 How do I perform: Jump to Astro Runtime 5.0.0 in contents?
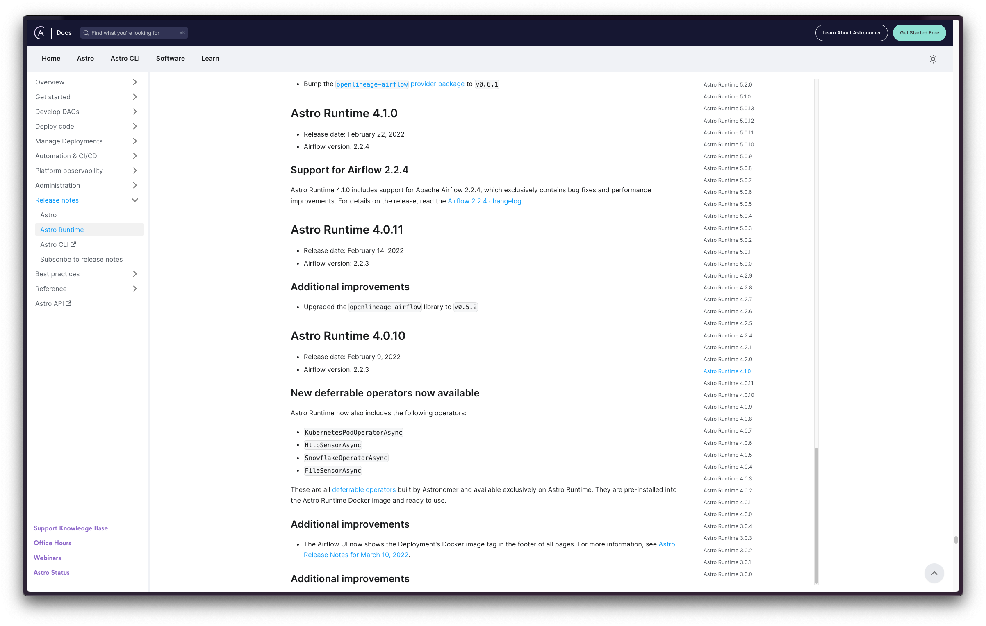[727, 264]
